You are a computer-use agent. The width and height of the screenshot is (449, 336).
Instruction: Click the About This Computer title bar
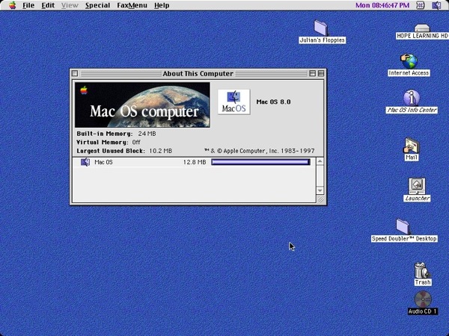point(198,73)
